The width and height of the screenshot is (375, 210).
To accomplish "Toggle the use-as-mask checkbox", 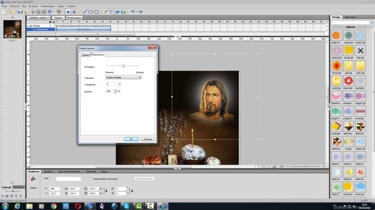I will click(x=92, y=179).
